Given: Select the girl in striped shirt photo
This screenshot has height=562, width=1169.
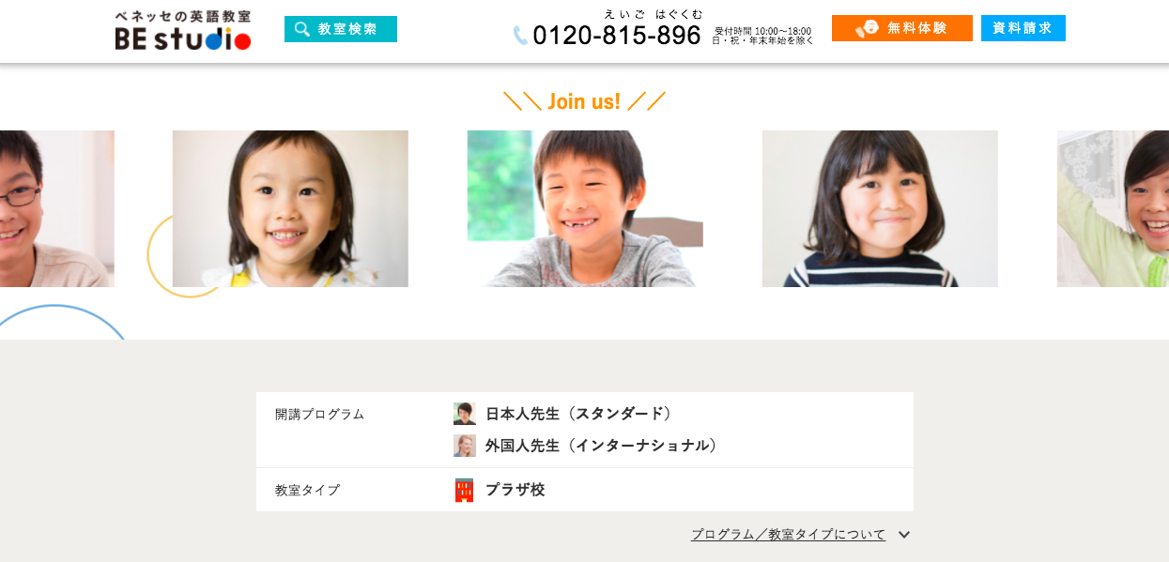Looking at the screenshot, I should [x=880, y=208].
